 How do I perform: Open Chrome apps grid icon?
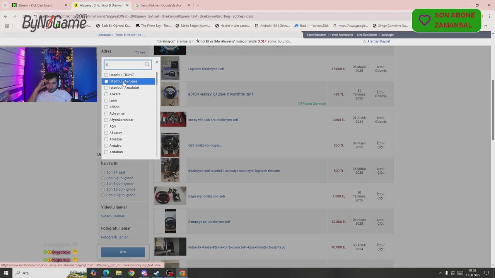7,26
